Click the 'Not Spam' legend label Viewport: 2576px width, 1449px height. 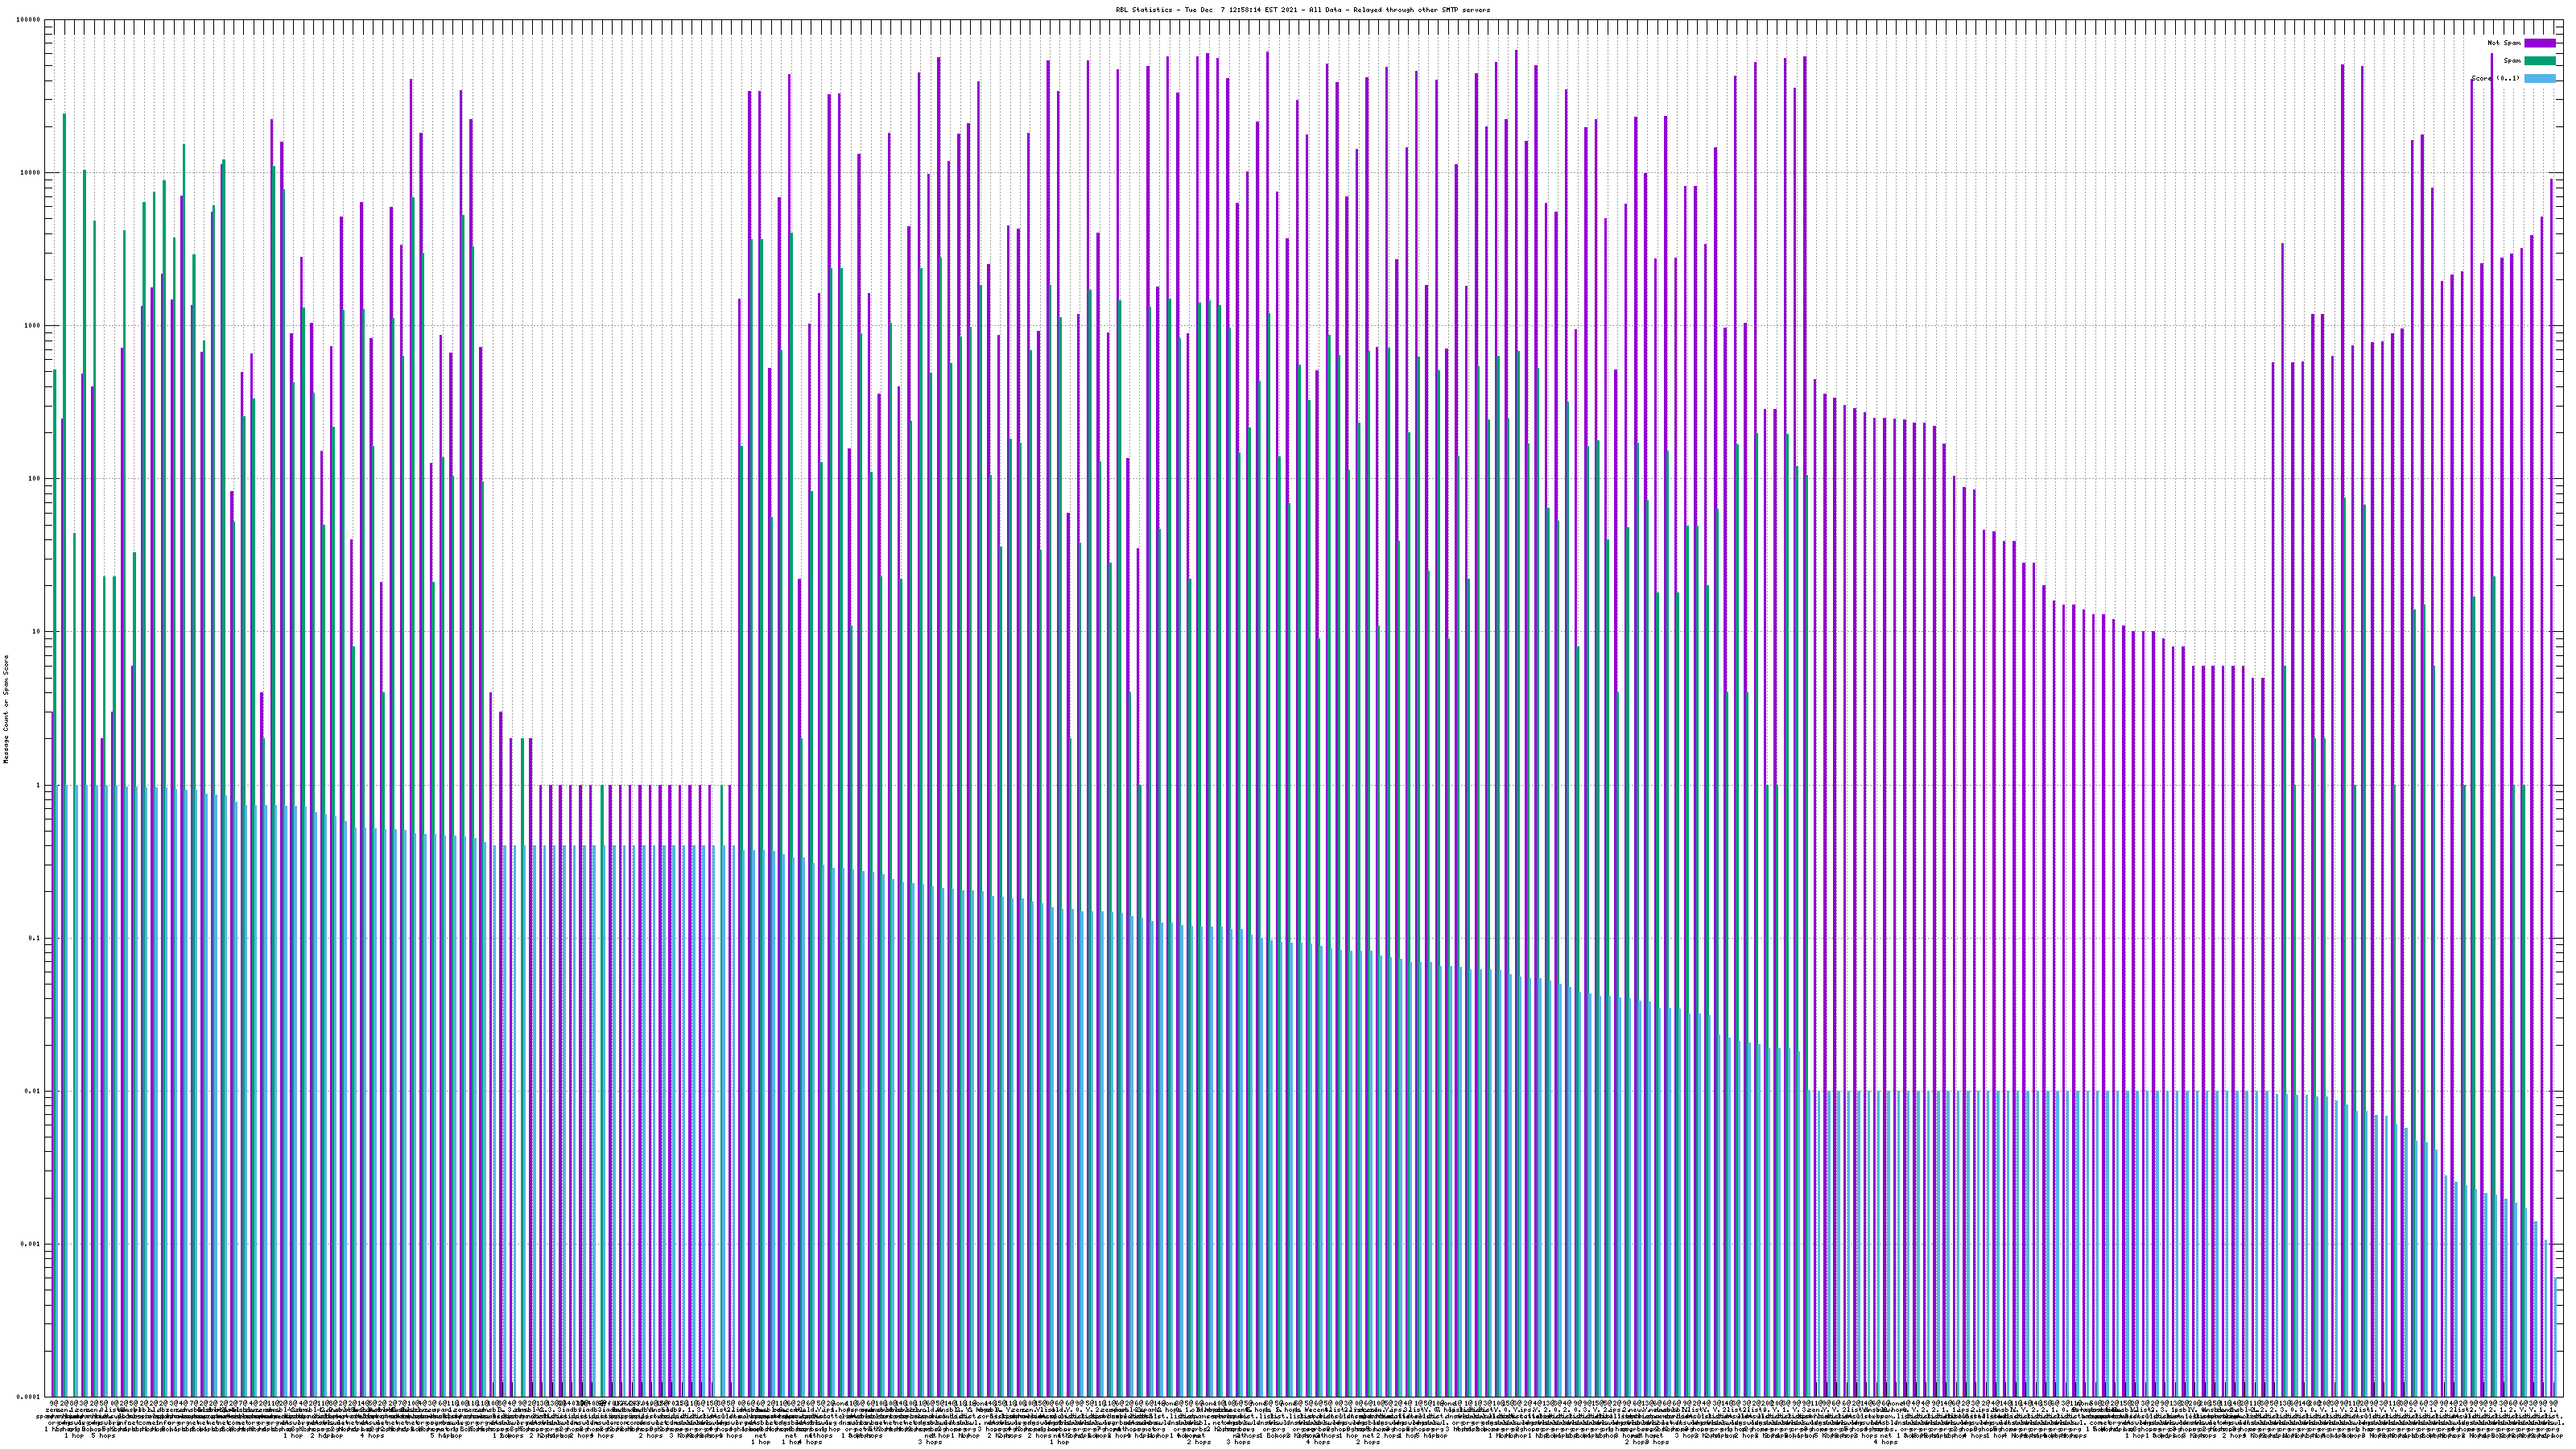pos(2504,43)
